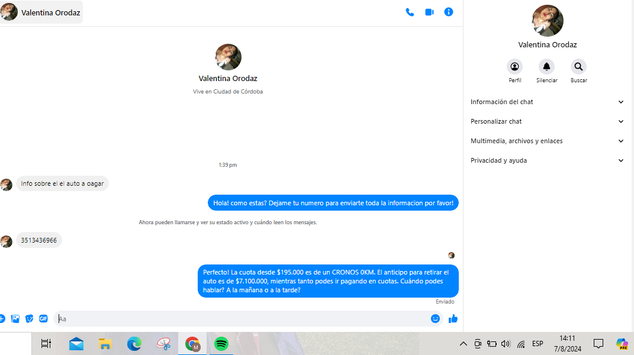Click sender avatar beside the phone number message
The width and height of the screenshot is (634, 355).
[x=6, y=241]
